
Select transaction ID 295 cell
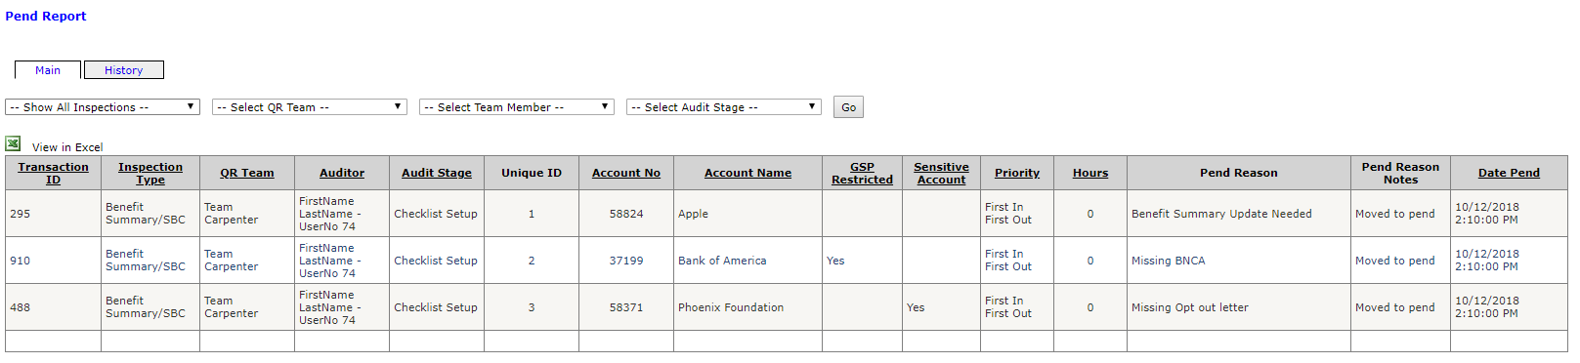53,214
